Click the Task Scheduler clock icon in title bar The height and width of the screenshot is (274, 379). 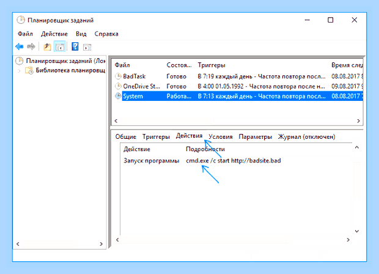[21, 20]
